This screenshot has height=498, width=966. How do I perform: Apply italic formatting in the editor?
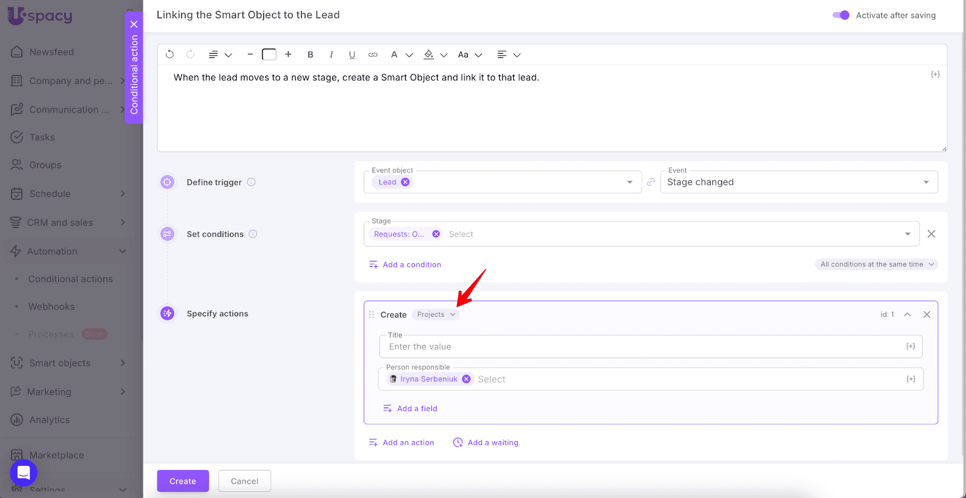[331, 54]
